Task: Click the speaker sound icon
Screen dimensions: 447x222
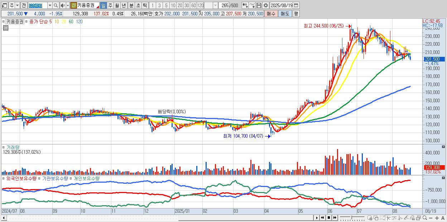Action: (63, 5)
